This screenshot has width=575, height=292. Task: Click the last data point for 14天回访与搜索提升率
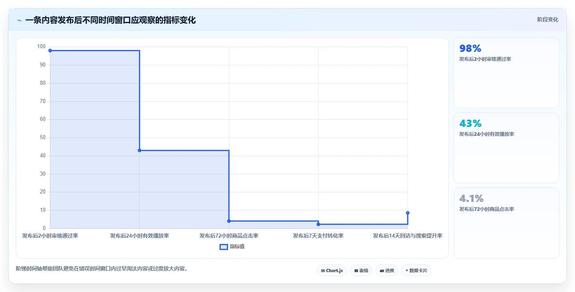407,213
